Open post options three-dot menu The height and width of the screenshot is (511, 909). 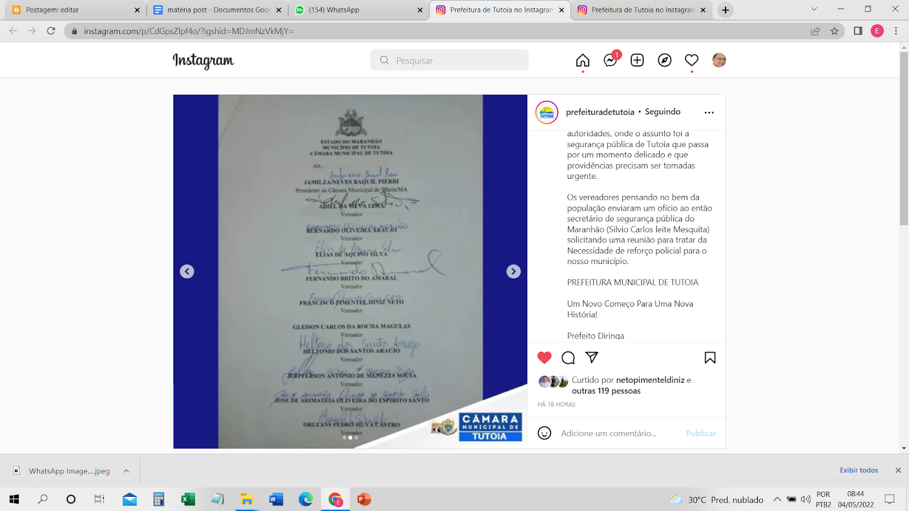[x=709, y=112]
